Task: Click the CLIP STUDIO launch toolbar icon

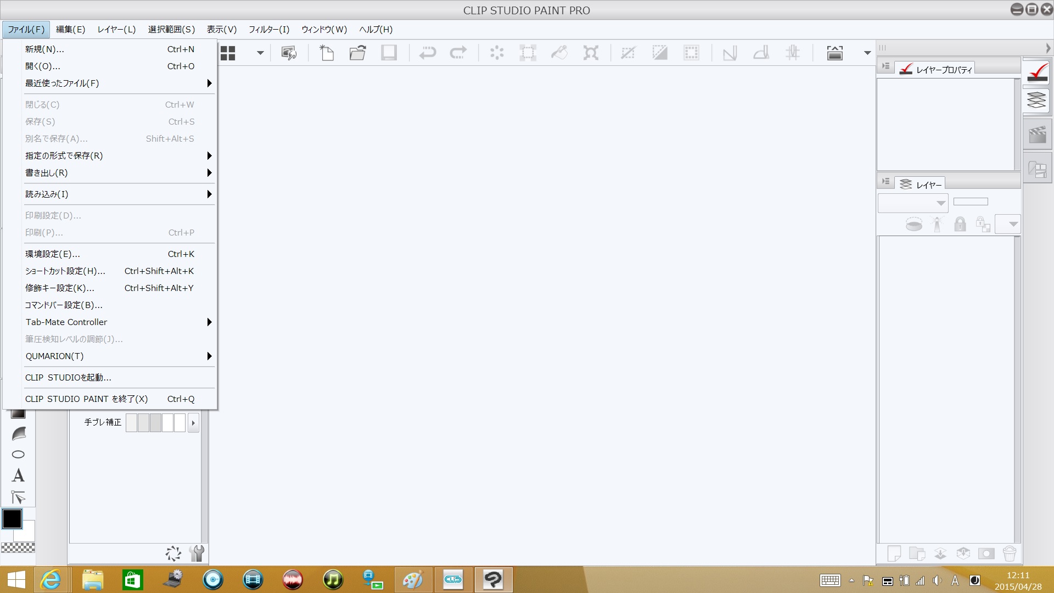Action: point(289,53)
